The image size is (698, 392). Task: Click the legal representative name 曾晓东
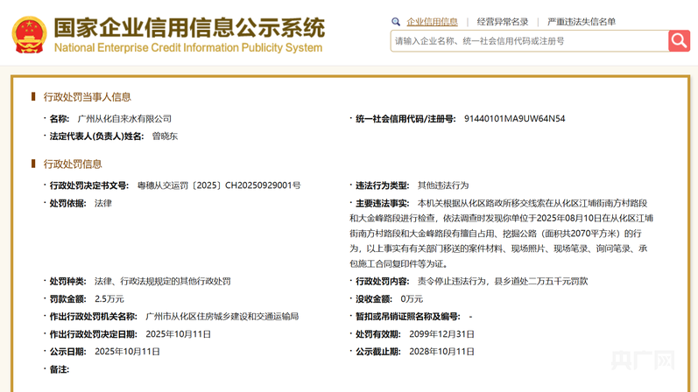coord(165,136)
